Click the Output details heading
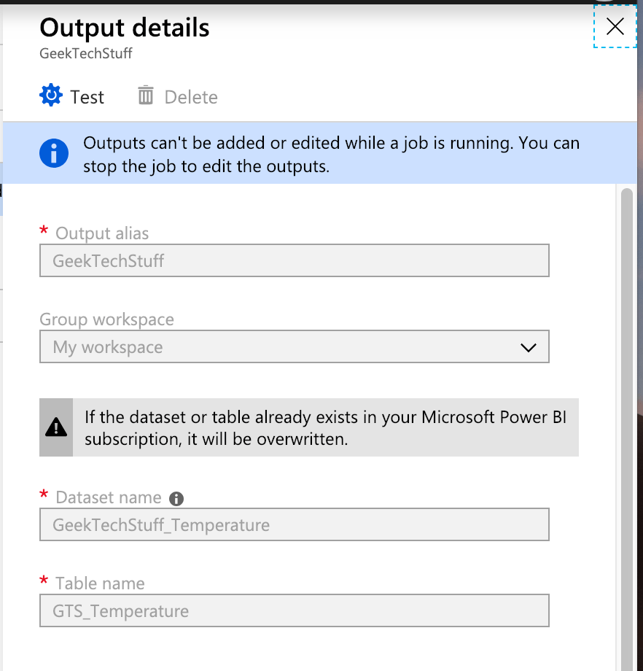Viewport: 643px width, 671px height. point(124,28)
